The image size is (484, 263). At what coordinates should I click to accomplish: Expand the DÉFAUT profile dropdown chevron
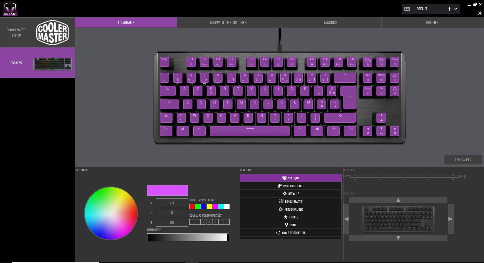pos(456,9)
